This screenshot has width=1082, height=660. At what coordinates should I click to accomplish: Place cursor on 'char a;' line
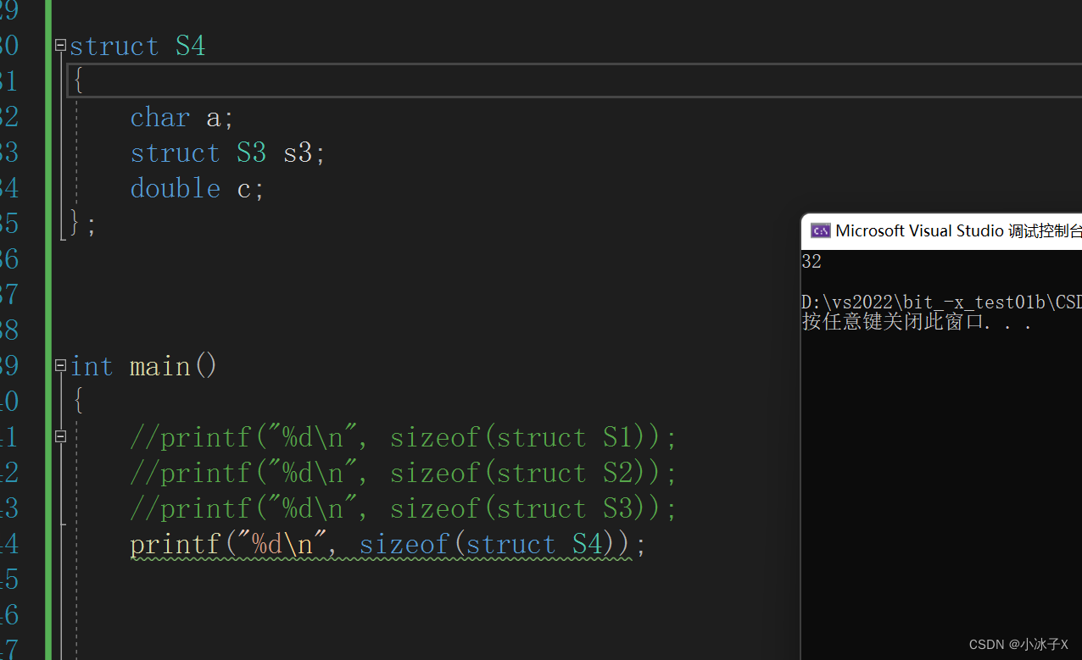pyautogui.click(x=181, y=117)
